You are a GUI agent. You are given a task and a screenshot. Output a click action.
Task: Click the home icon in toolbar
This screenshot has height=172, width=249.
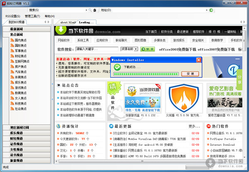point(95,10)
